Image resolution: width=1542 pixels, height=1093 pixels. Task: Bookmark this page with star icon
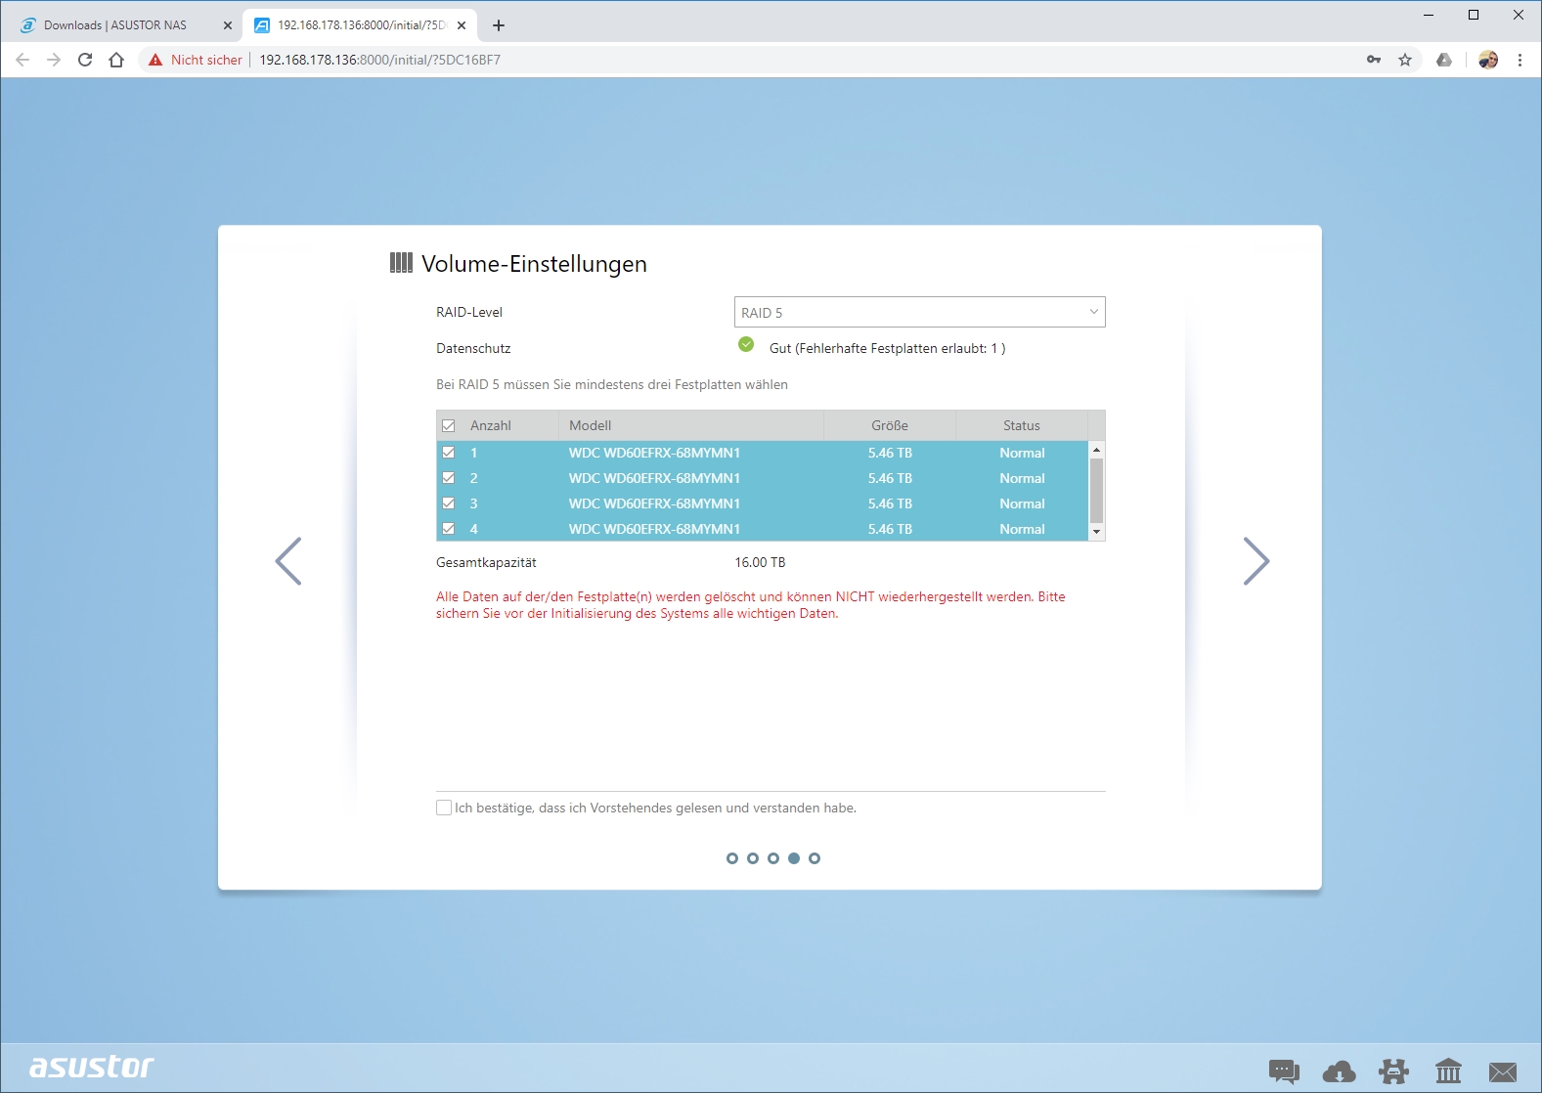click(x=1405, y=60)
